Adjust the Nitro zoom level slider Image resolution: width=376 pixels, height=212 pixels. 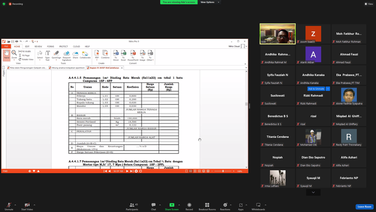pyautogui.click(x=223, y=171)
